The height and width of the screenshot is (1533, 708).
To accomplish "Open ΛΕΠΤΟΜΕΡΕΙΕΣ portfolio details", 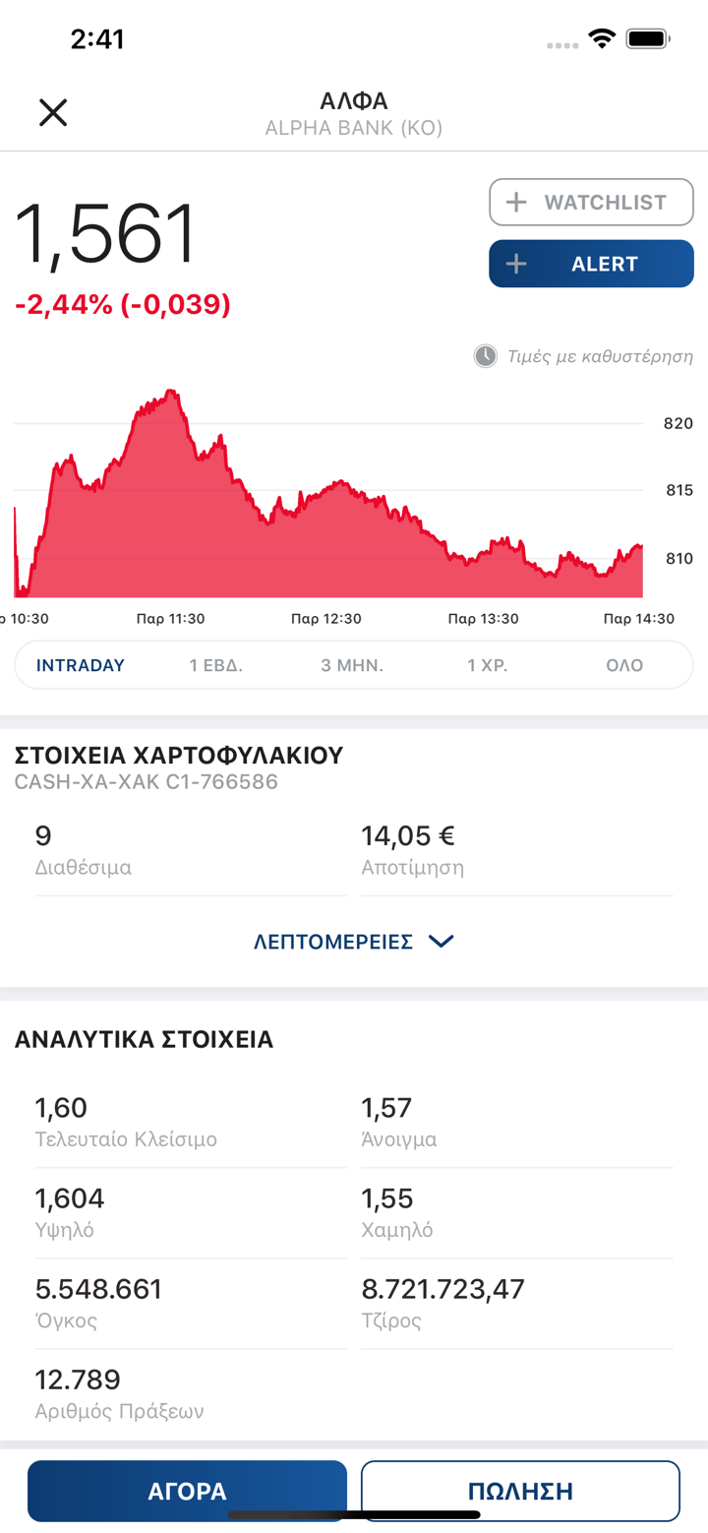I will point(333,942).
